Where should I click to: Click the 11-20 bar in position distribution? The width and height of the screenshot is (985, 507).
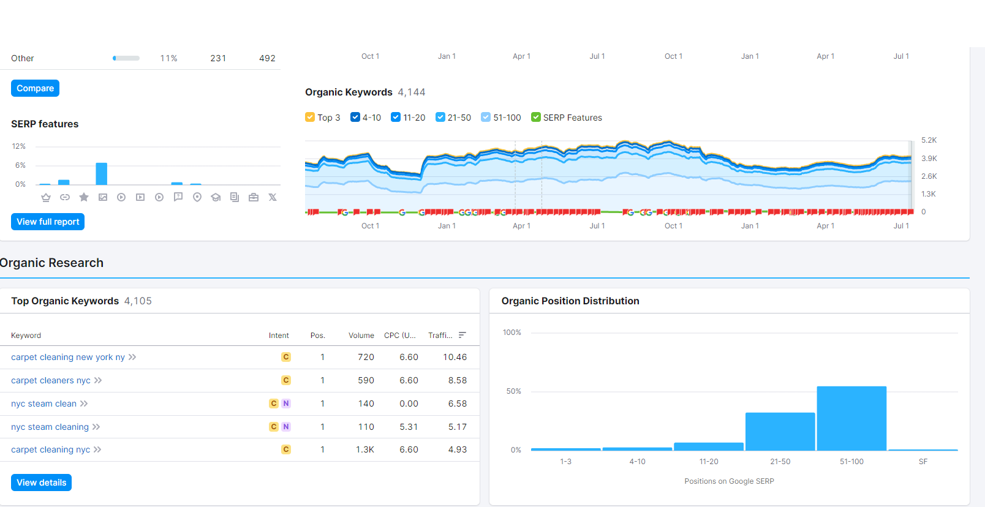point(709,446)
